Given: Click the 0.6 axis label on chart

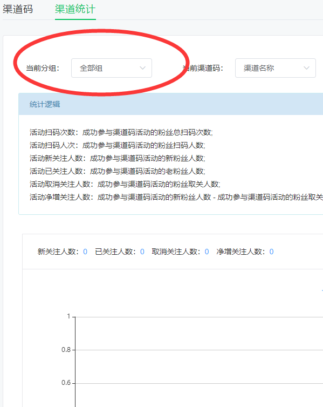Looking at the screenshot, I should pos(66,383).
